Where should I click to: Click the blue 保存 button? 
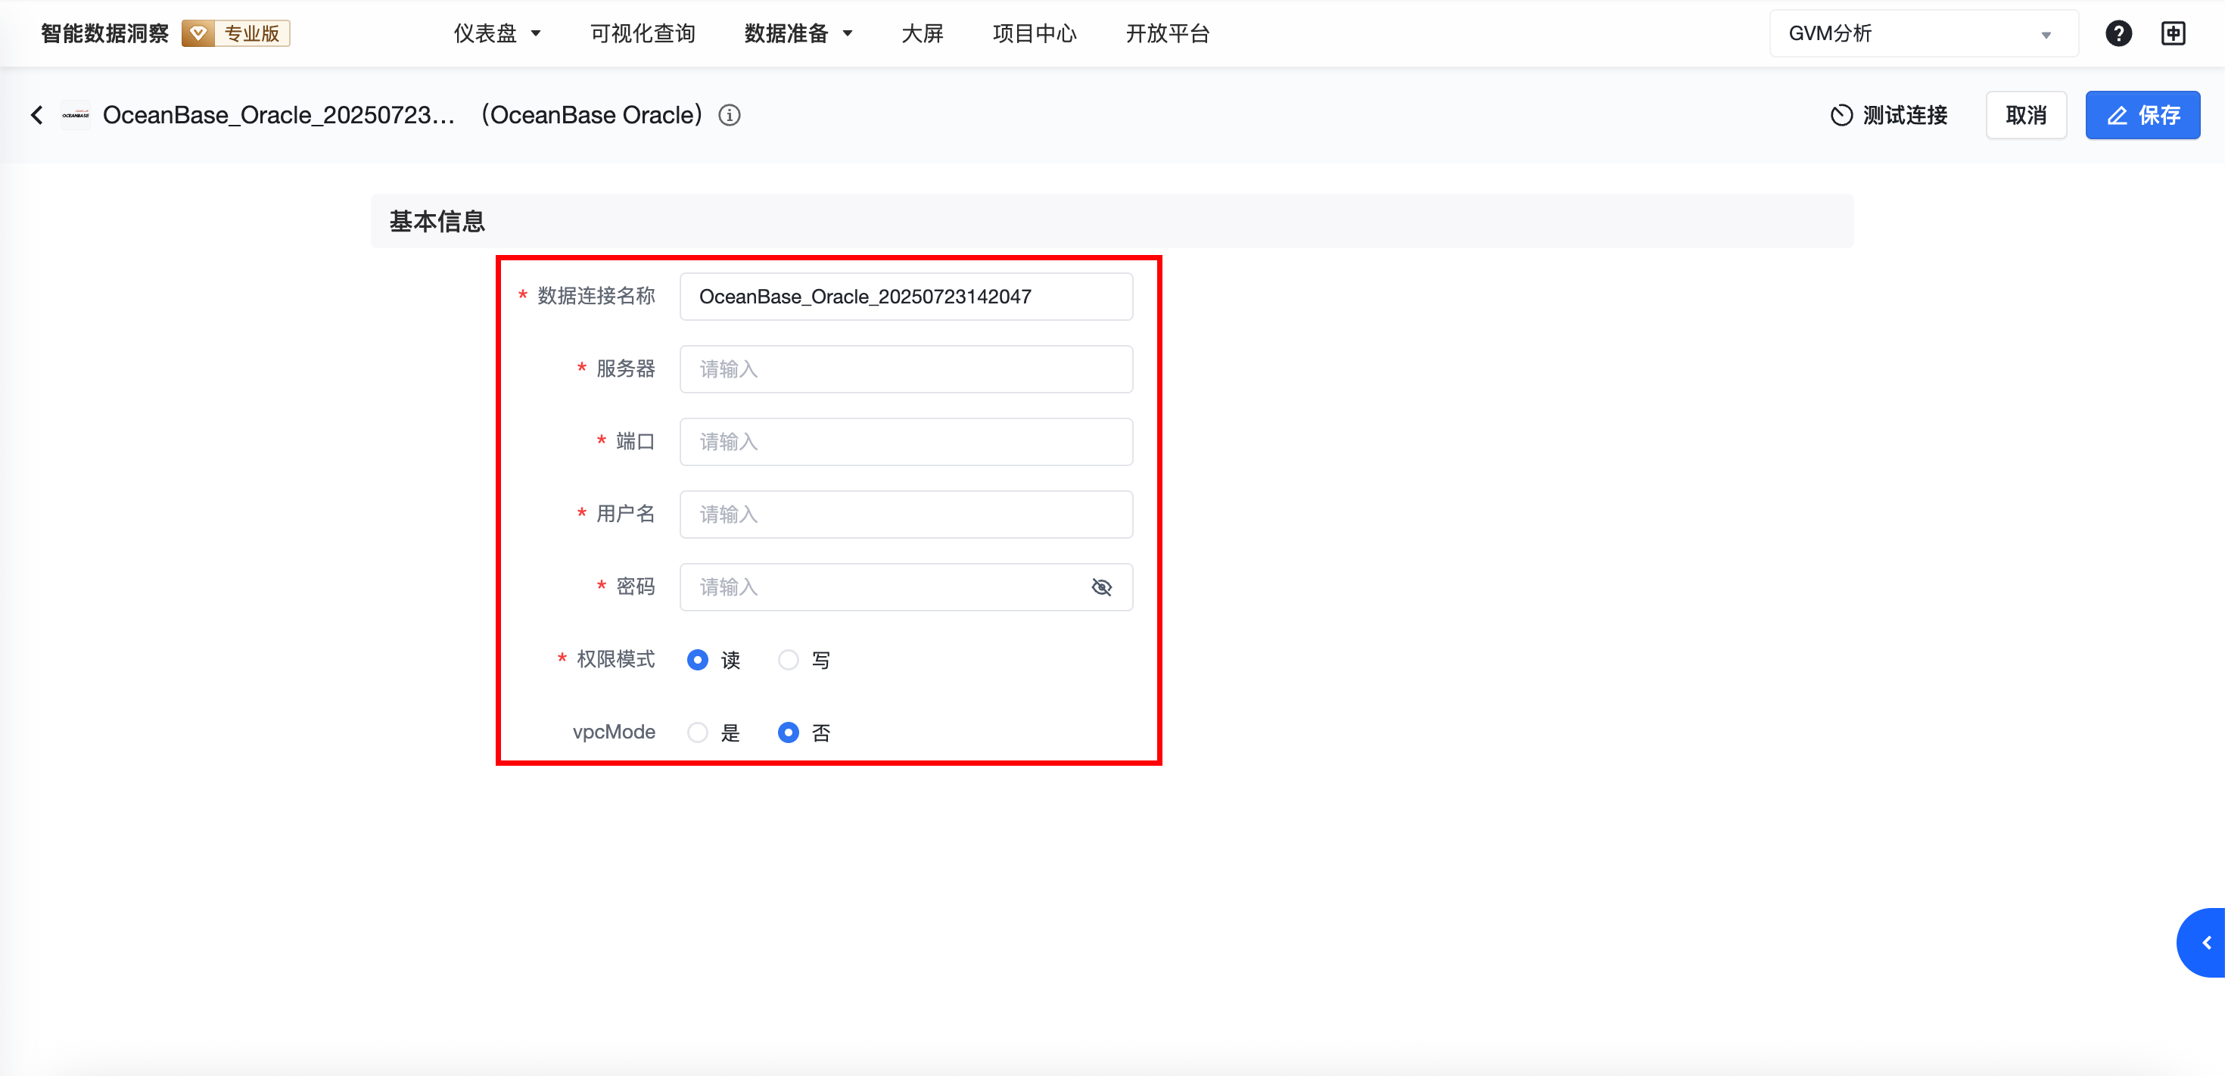click(2142, 115)
